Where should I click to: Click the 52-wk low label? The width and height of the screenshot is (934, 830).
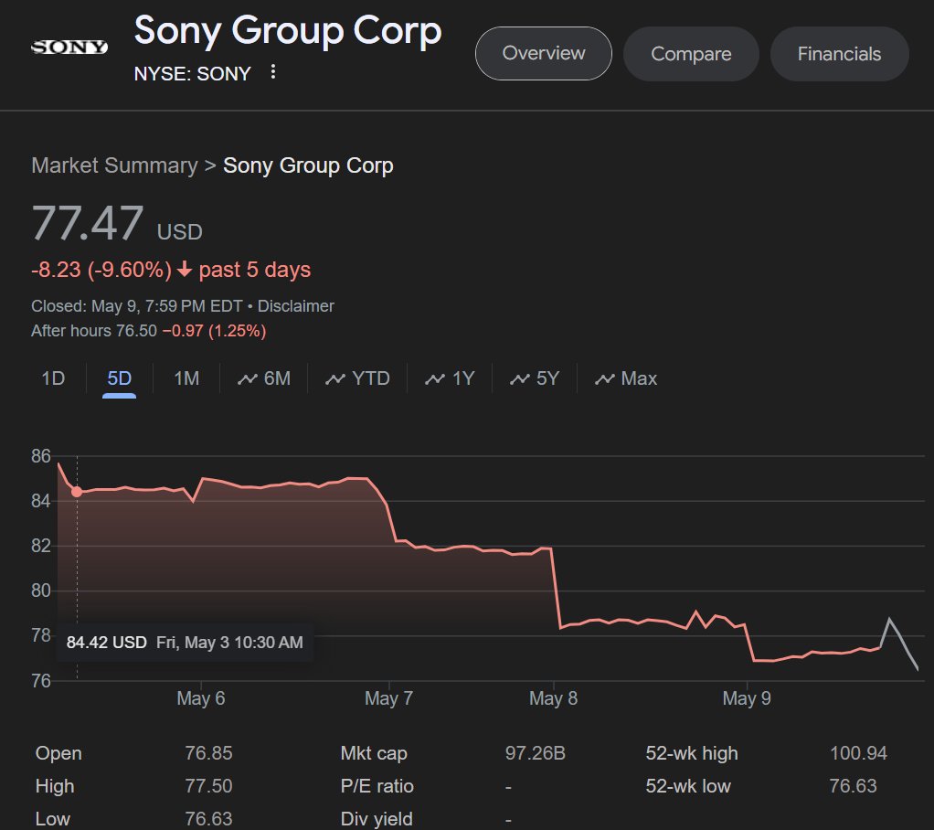click(688, 786)
